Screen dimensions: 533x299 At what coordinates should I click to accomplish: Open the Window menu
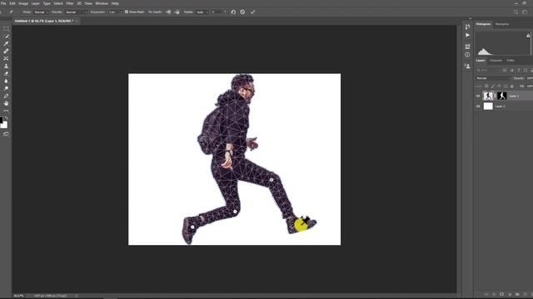[x=102, y=3]
